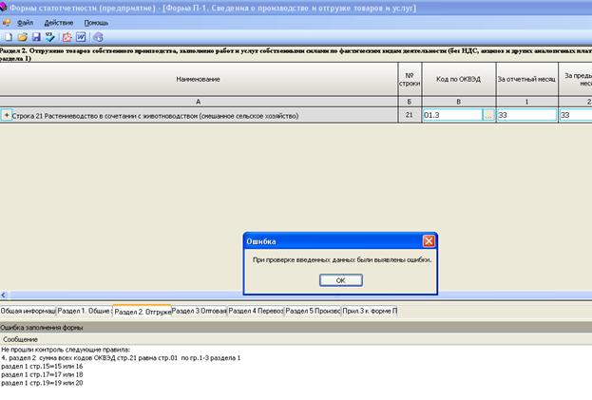Switch to Общая информация tab
This screenshot has width=592, height=400.
(28, 311)
